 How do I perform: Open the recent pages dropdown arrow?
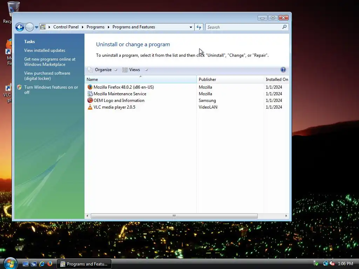36,27
